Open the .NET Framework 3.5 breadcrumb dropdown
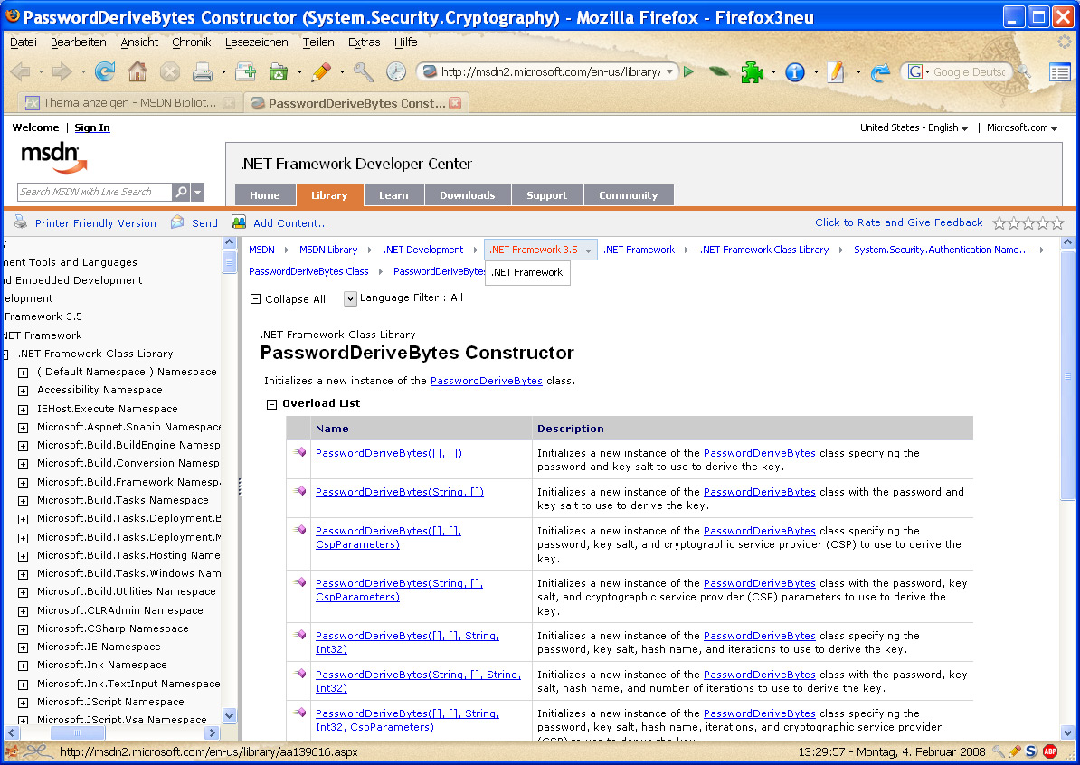1080x765 pixels. [x=588, y=250]
